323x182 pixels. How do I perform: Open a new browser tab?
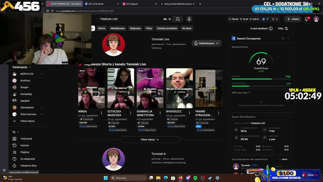click(x=200, y=4)
